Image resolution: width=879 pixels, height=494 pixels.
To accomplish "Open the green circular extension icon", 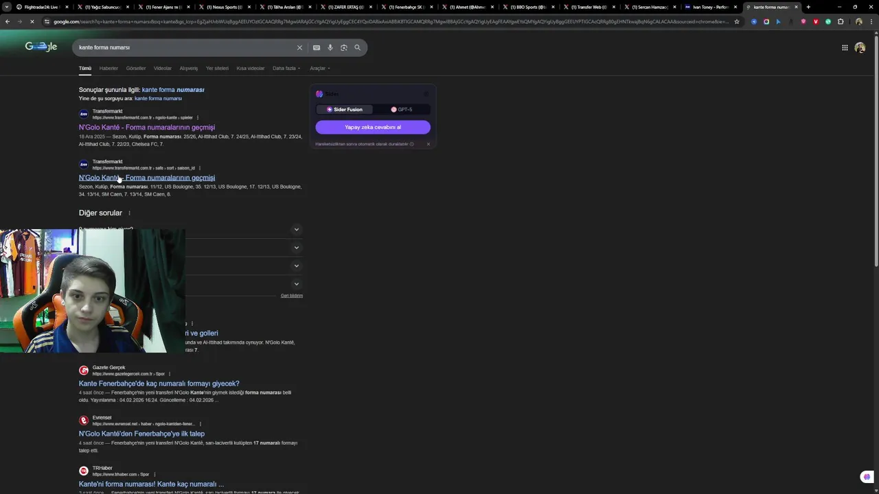I will (828, 21).
